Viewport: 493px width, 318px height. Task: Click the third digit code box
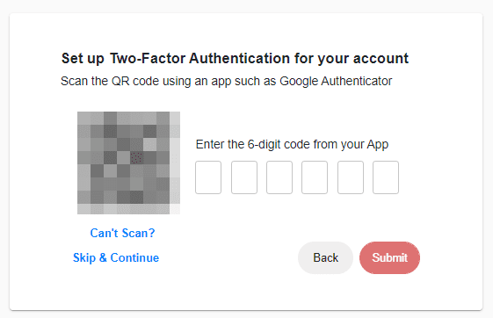(x=279, y=177)
